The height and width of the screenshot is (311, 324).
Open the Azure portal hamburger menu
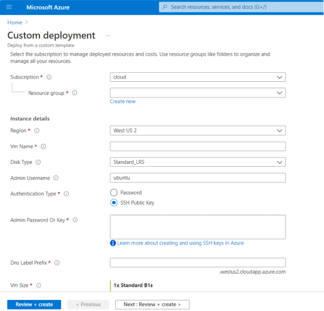(9, 7)
